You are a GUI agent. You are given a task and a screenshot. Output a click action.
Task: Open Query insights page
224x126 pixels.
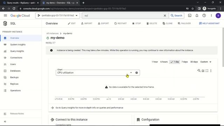tap(21, 51)
